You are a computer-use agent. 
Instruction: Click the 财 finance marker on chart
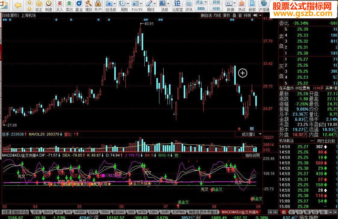click(x=252, y=129)
